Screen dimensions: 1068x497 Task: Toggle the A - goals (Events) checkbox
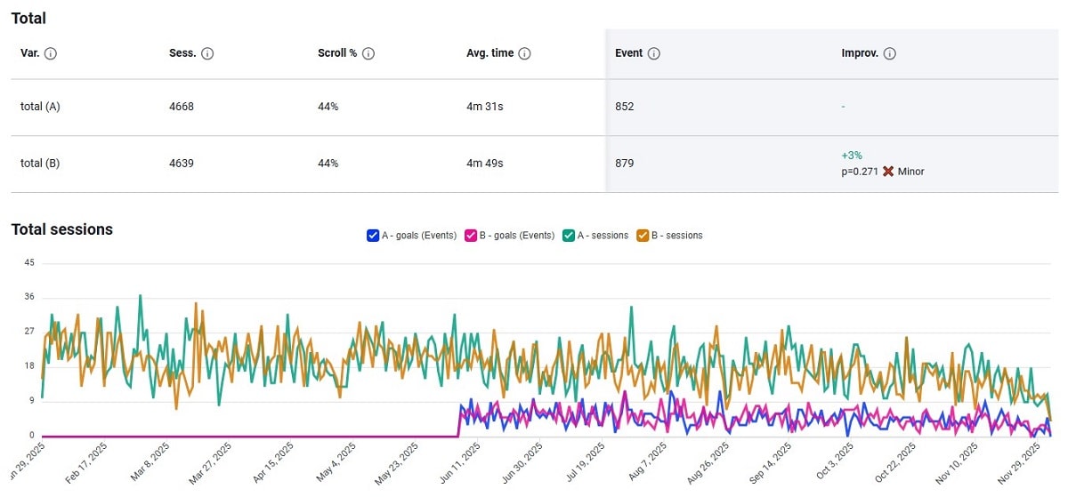[373, 236]
